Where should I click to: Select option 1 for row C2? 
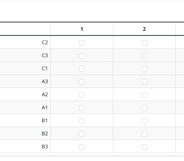click(x=82, y=43)
